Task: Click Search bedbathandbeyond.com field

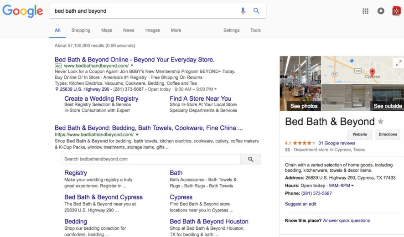Action: [151, 159]
